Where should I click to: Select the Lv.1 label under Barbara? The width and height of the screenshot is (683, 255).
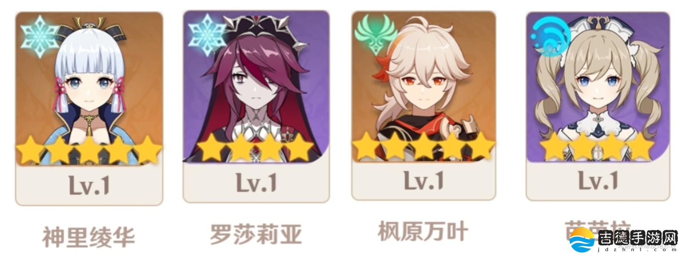coord(598,180)
